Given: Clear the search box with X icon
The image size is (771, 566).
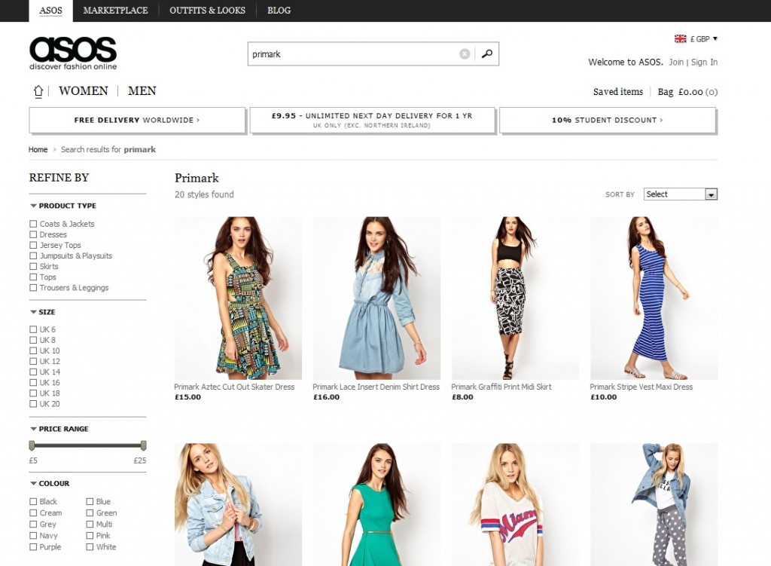Looking at the screenshot, I should (465, 54).
